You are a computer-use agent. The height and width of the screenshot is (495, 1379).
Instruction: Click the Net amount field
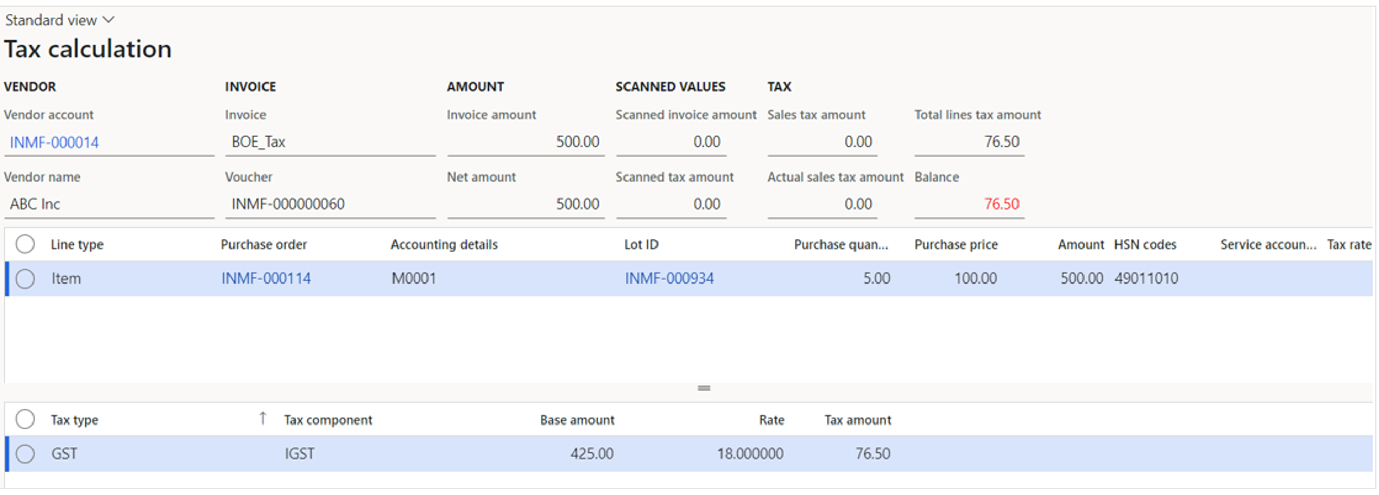click(x=526, y=205)
